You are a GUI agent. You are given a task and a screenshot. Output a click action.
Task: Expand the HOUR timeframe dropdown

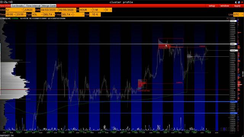(x=86, y=10)
